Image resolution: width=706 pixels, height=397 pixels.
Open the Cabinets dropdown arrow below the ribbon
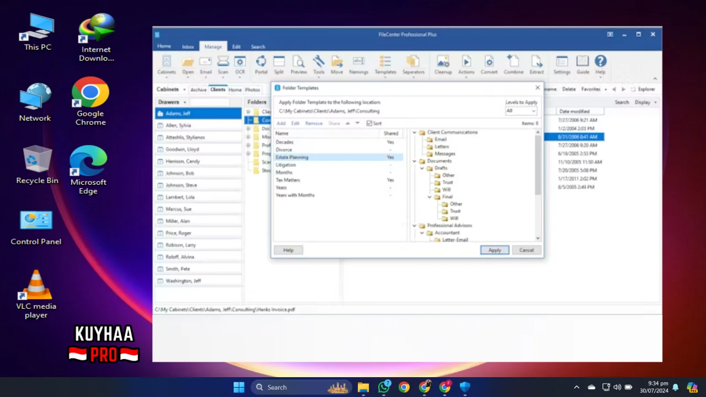184,89
